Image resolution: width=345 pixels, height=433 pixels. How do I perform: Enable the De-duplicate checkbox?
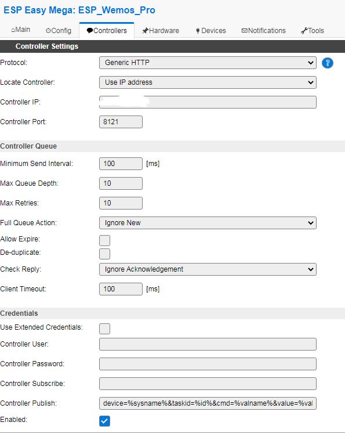(x=104, y=254)
